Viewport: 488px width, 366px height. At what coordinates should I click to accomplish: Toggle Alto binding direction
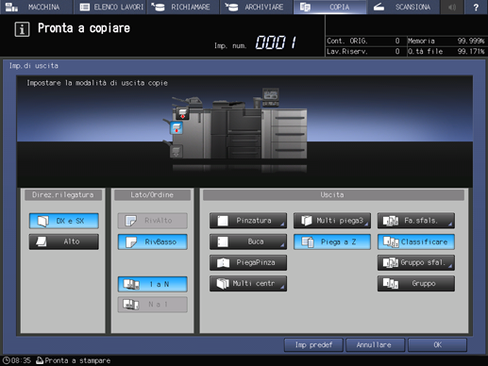[64, 241]
